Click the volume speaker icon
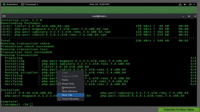 (185, 4)
